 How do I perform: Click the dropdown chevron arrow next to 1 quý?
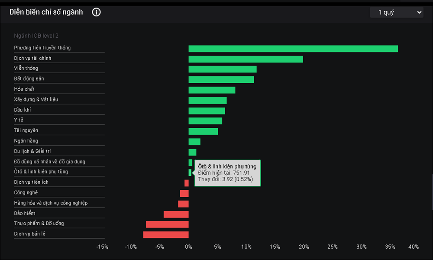pyautogui.click(x=419, y=13)
